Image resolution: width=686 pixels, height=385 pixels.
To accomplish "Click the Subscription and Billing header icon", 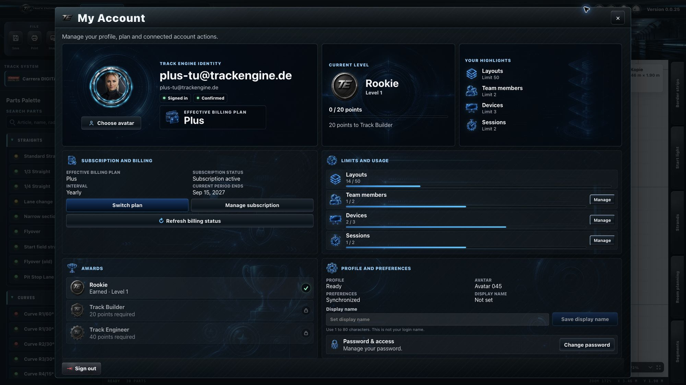I will (72, 160).
